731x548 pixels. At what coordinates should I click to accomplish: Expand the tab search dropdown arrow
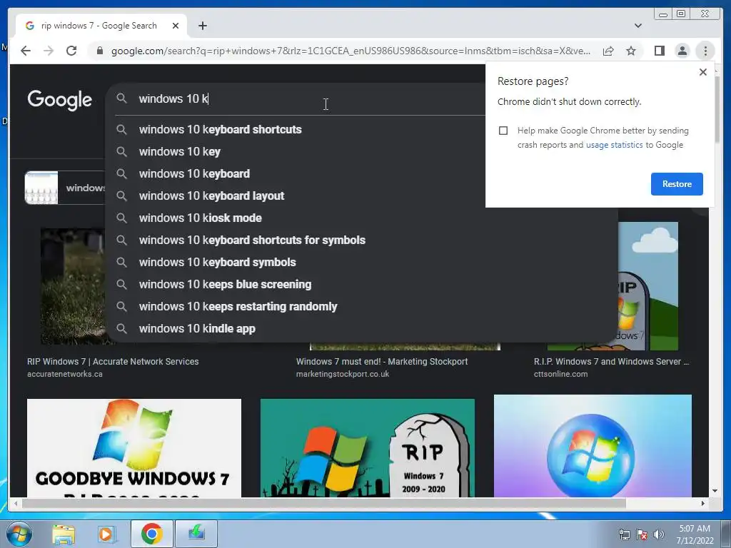638,26
